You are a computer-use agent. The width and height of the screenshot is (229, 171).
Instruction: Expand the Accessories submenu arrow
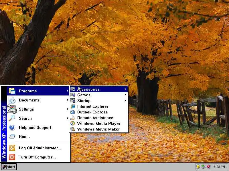point(125,89)
